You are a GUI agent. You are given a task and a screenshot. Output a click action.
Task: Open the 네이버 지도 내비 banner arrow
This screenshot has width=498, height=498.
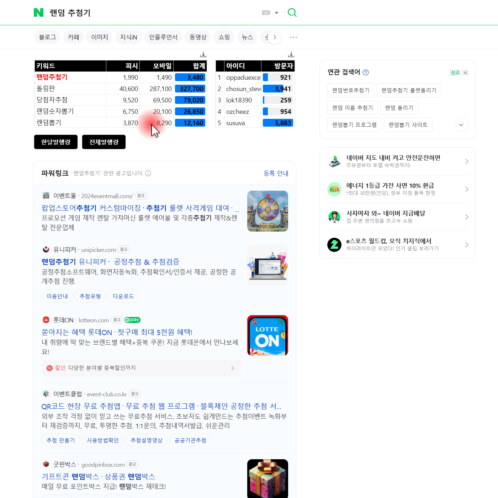pyautogui.click(x=467, y=161)
